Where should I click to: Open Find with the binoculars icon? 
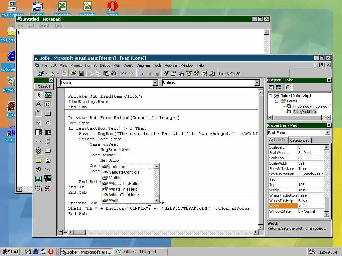pyautogui.click(x=114, y=74)
